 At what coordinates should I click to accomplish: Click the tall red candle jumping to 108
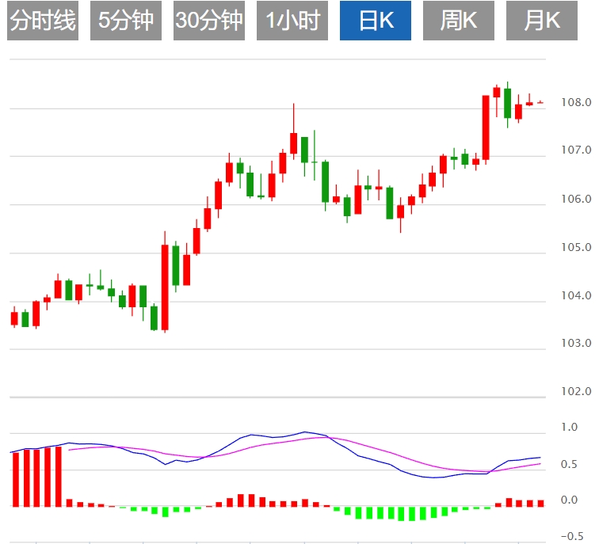click(x=486, y=127)
